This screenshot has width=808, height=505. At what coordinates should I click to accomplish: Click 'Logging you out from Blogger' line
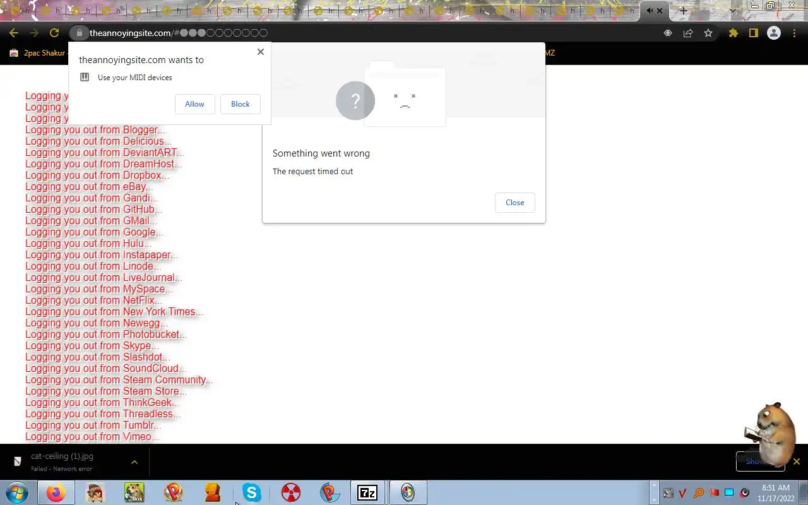click(95, 130)
